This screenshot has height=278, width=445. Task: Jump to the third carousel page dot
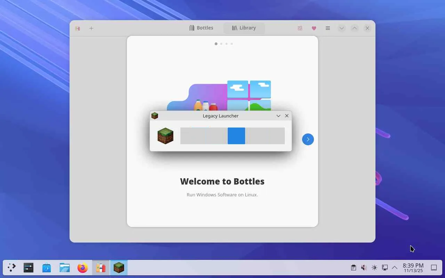pyautogui.click(x=226, y=44)
